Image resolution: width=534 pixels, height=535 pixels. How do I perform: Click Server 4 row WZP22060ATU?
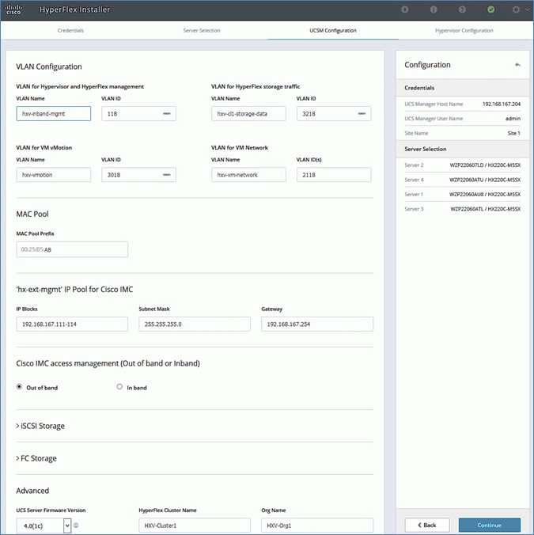[462, 180]
